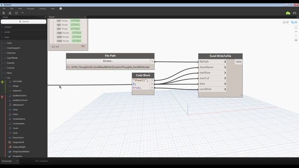This screenshot has width=299, height=168.
Task: Click the Undo toolbar icon
Action: click(23, 13)
